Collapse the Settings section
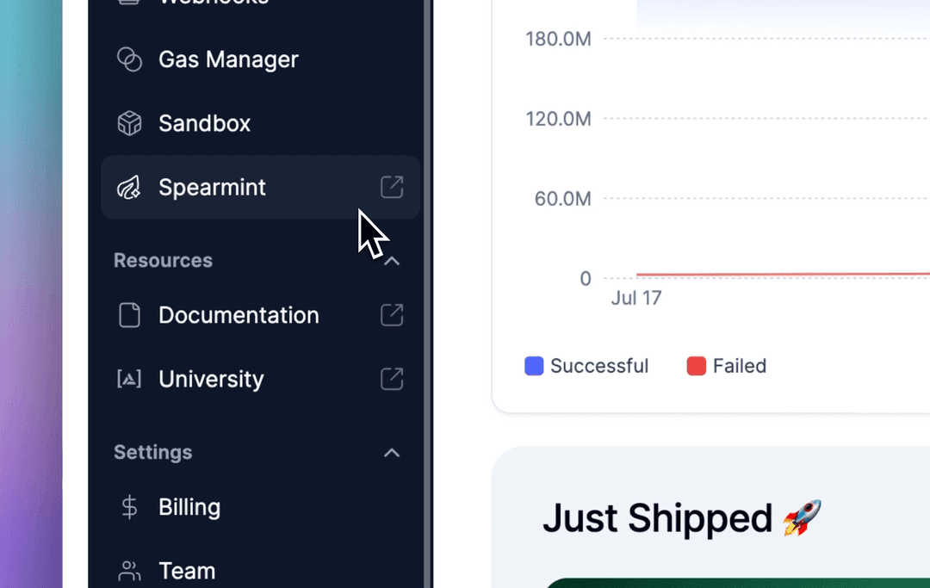 tap(392, 453)
